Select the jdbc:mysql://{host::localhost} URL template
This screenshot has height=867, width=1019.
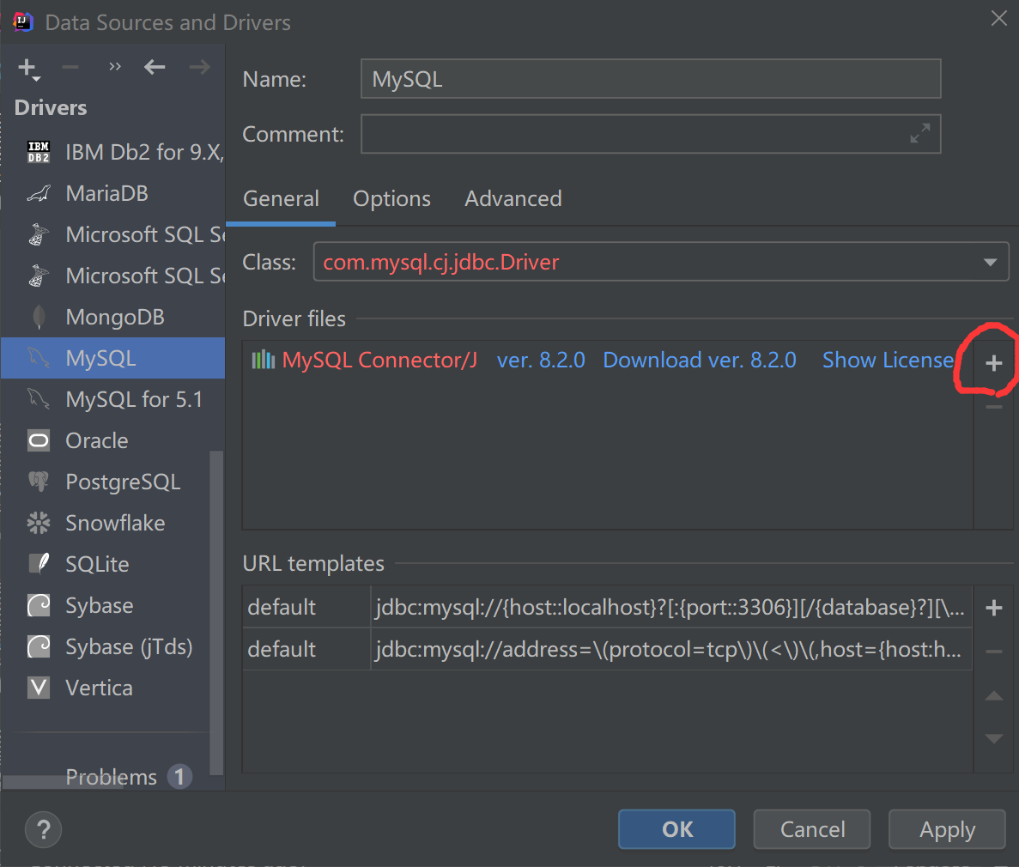click(670, 607)
